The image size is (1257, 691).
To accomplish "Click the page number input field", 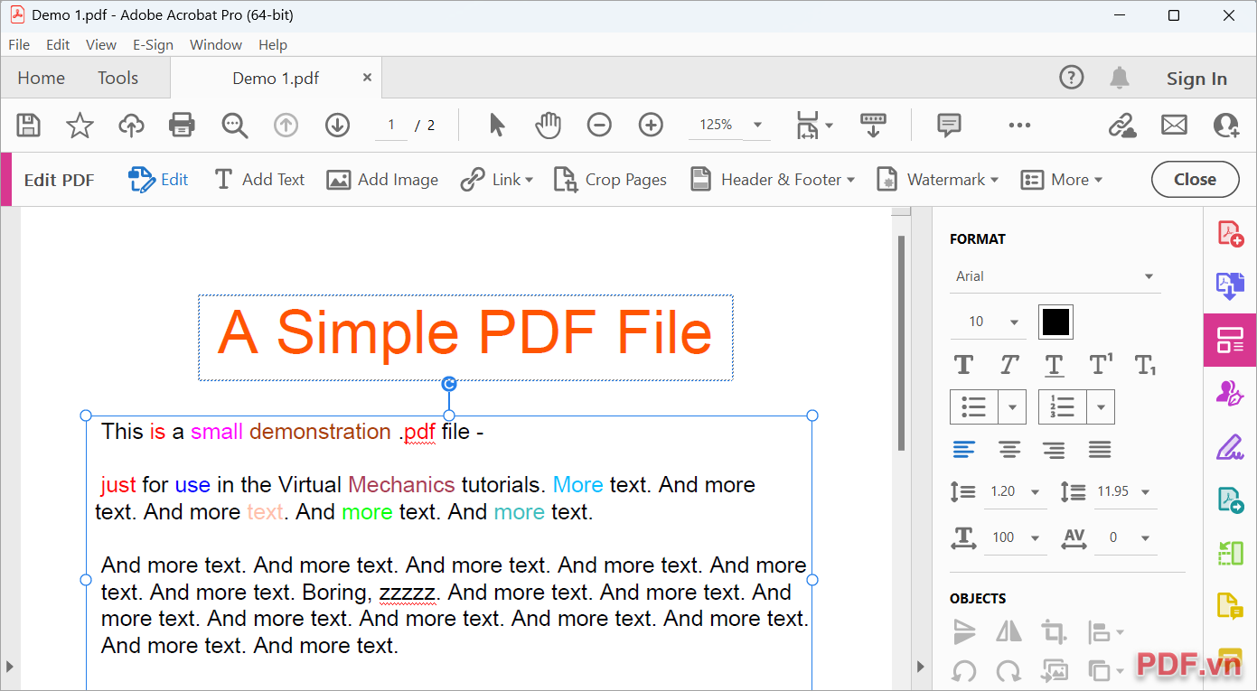I will pos(391,125).
